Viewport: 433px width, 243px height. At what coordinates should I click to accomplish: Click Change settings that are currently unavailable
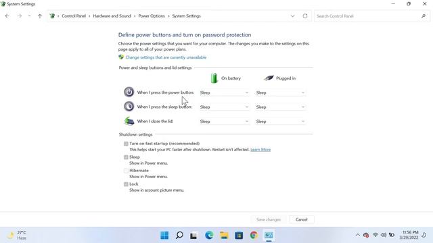166,57
